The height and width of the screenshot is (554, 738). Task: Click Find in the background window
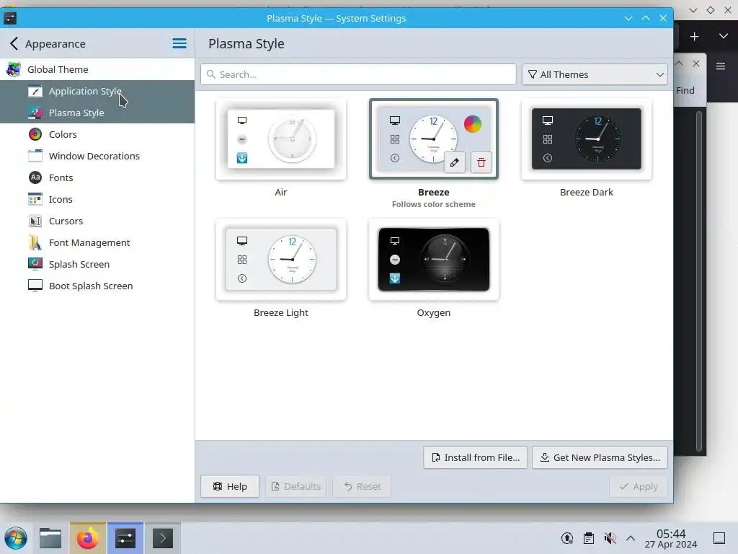point(685,90)
